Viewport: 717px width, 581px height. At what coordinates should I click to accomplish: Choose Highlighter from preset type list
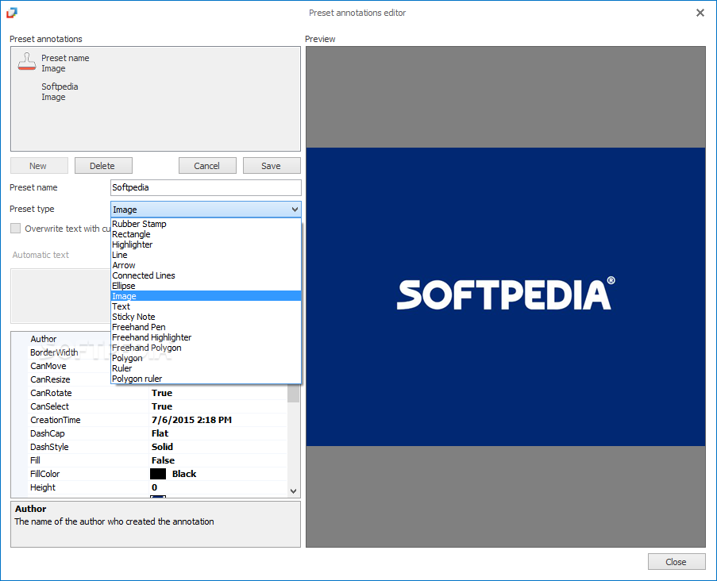click(x=206, y=244)
